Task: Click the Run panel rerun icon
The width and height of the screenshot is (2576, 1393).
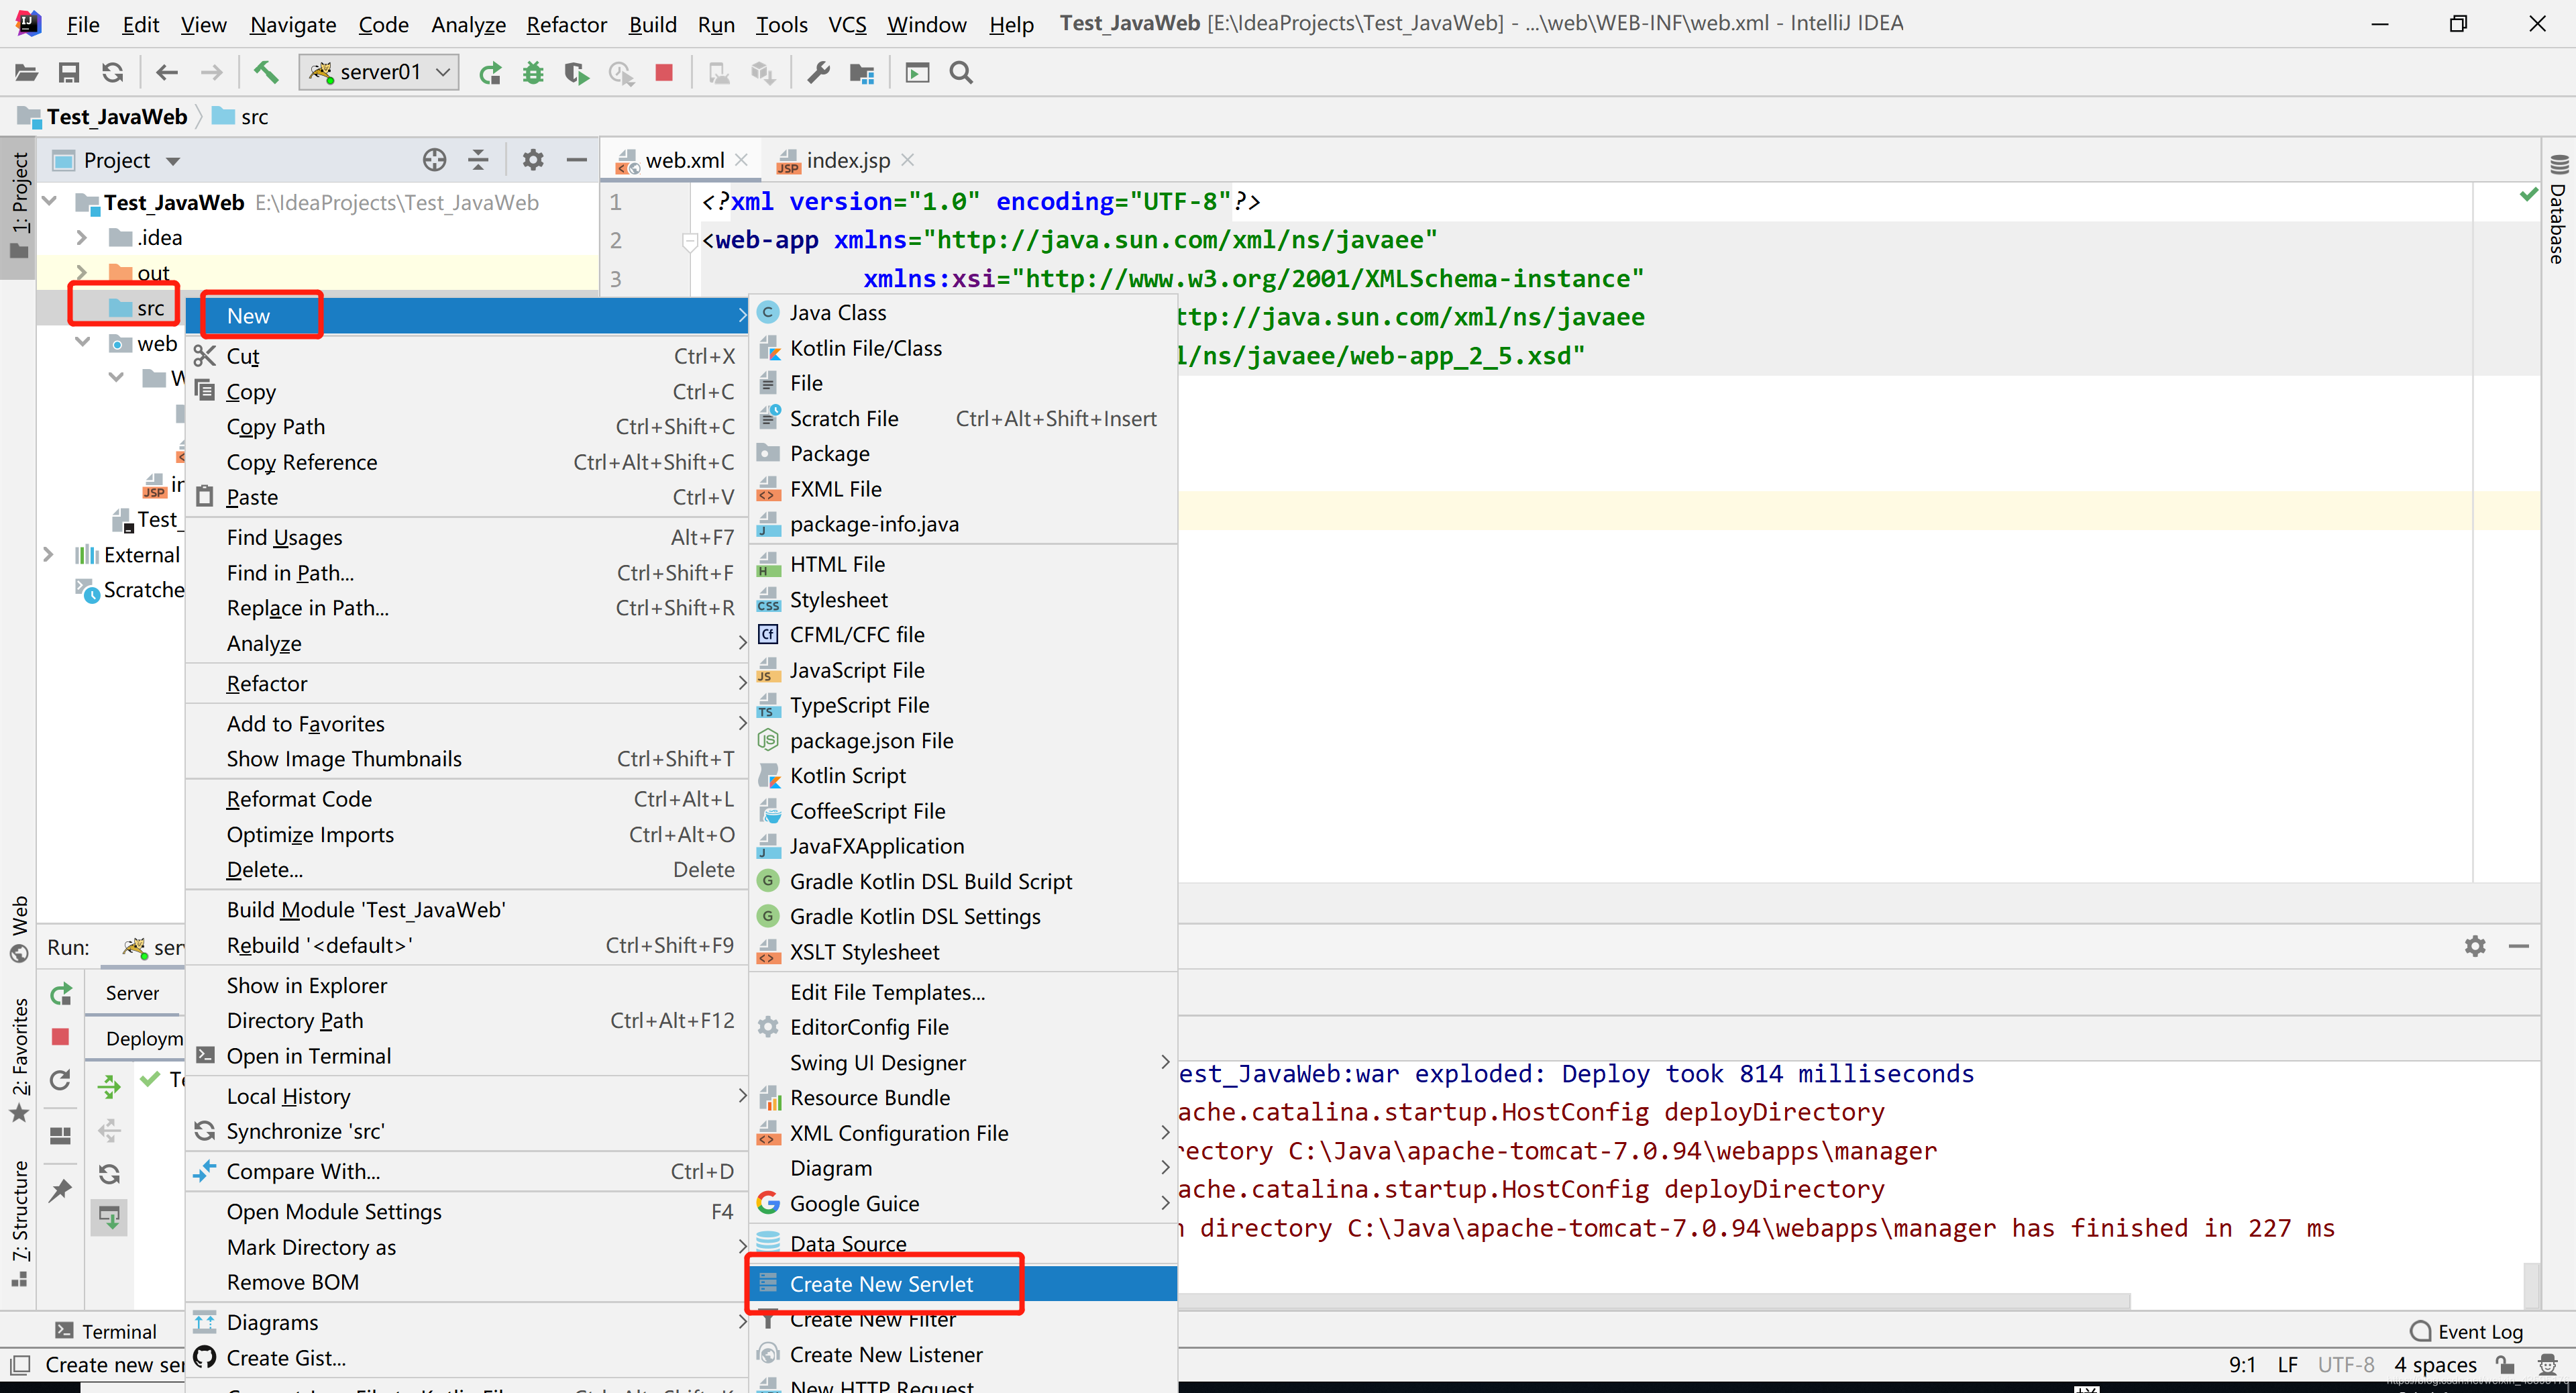Action: tap(61, 993)
